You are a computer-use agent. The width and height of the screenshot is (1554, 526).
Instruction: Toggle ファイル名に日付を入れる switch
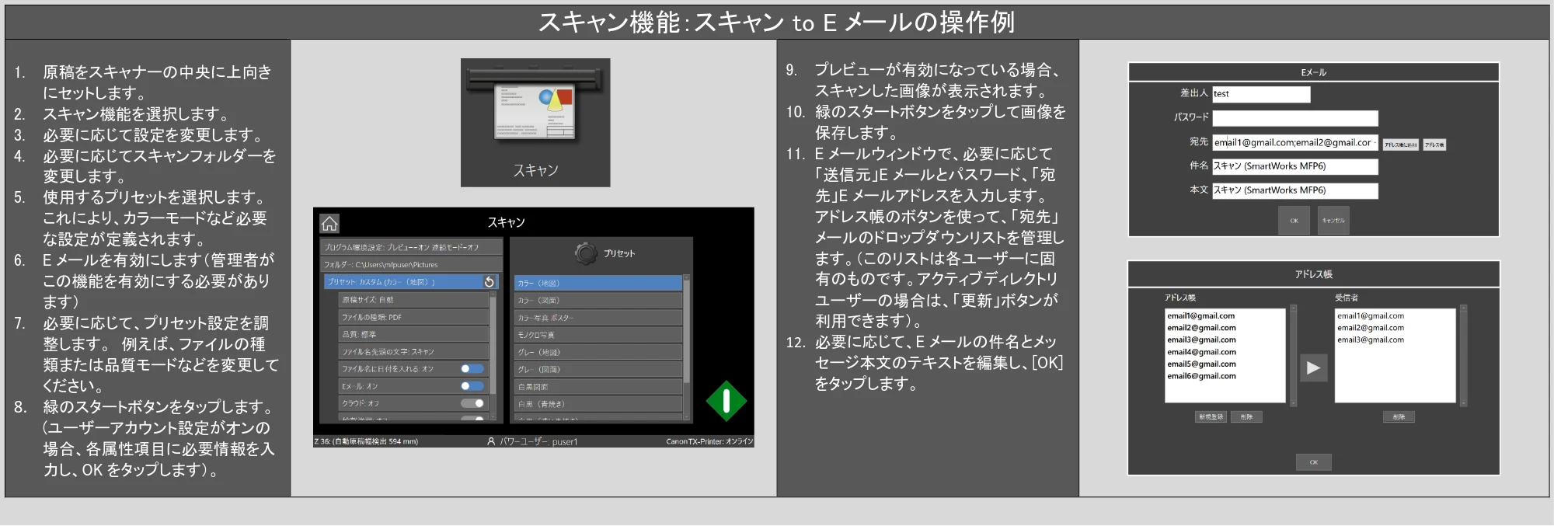(472, 369)
